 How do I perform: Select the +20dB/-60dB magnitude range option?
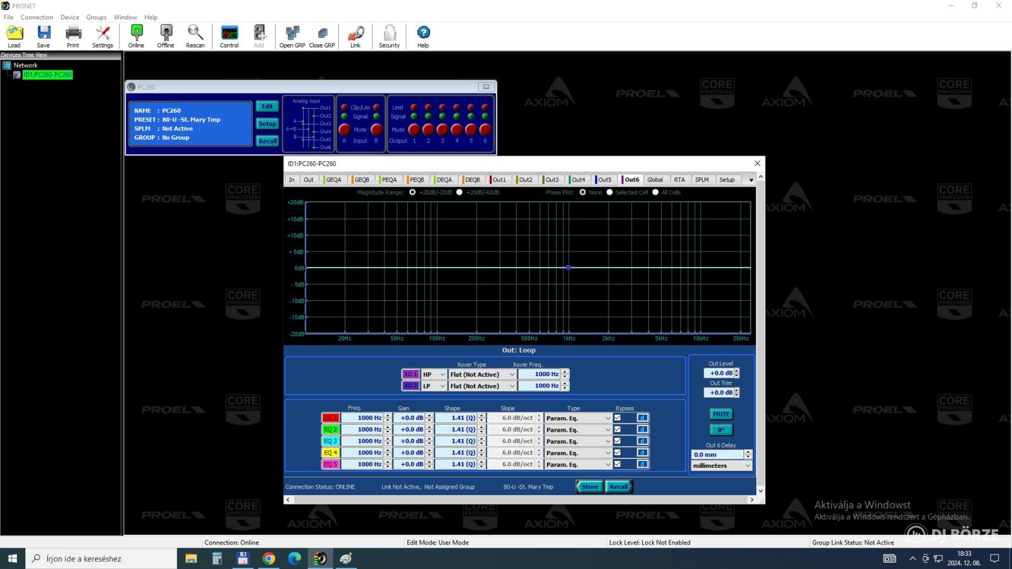pos(460,192)
